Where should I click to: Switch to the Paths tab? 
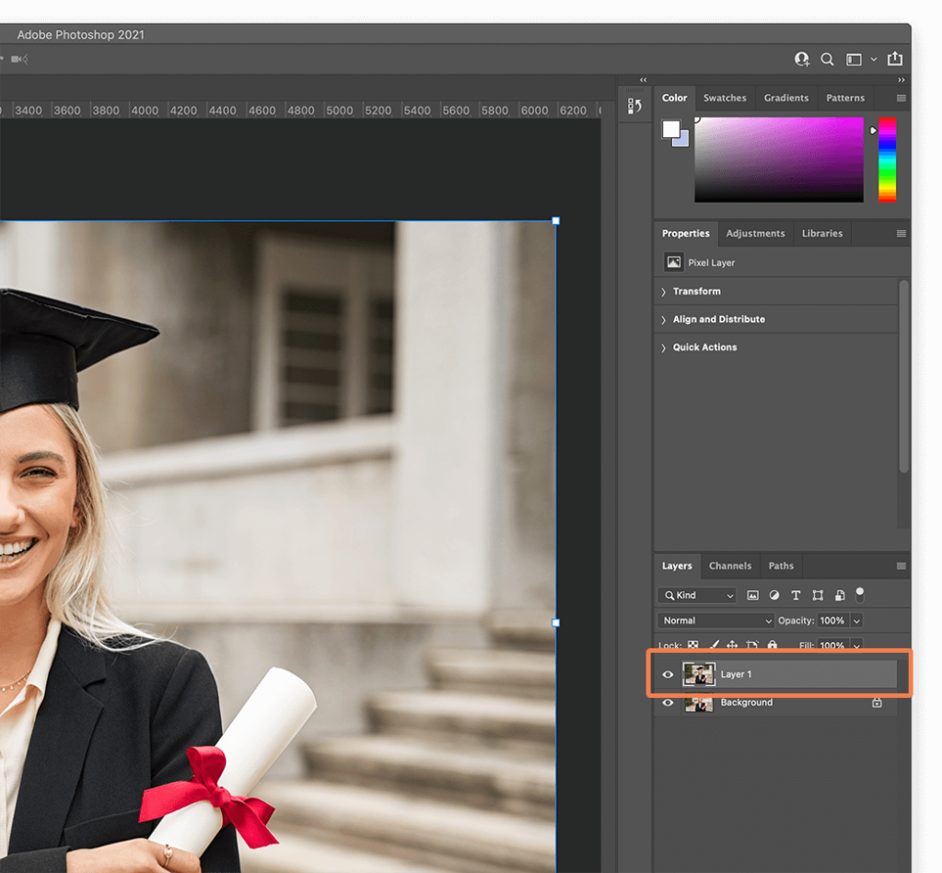click(780, 566)
